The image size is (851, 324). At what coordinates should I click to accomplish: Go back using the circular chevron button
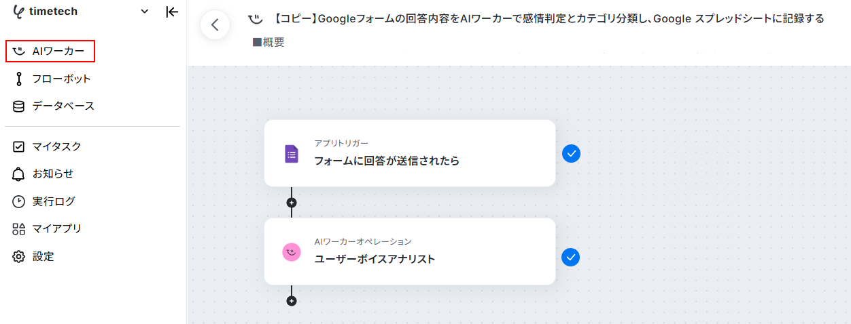click(215, 25)
